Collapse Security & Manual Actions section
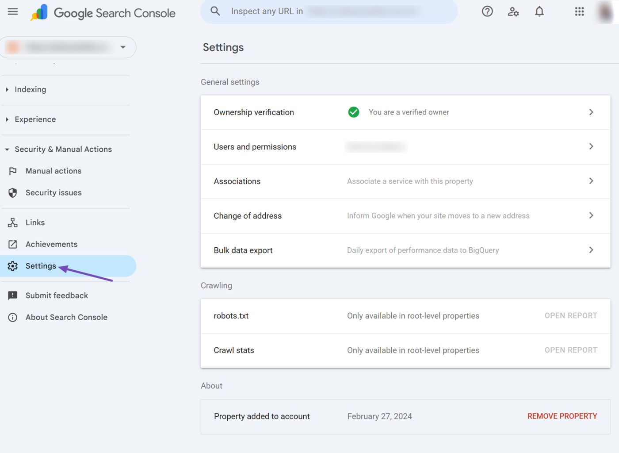Image resolution: width=619 pixels, height=453 pixels. point(63,150)
